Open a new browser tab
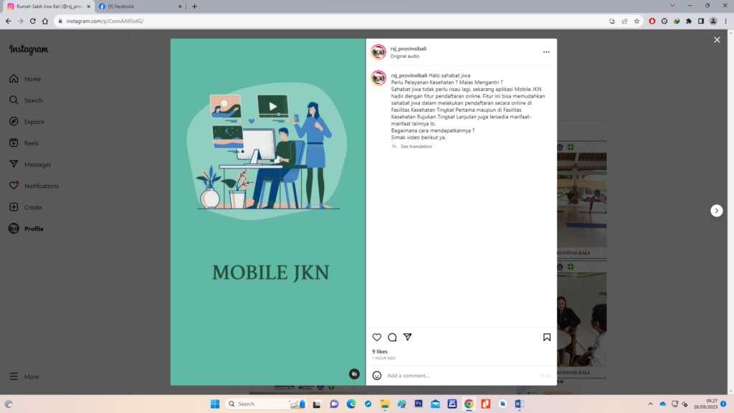The height and width of the screenshot is (413, 734). (194, 6)
